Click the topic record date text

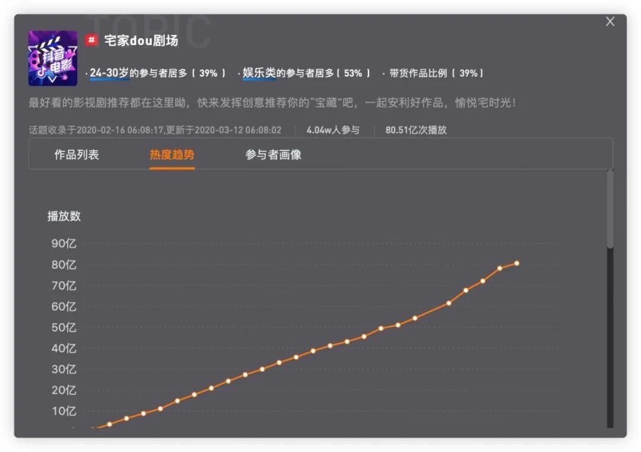(155, 130)
